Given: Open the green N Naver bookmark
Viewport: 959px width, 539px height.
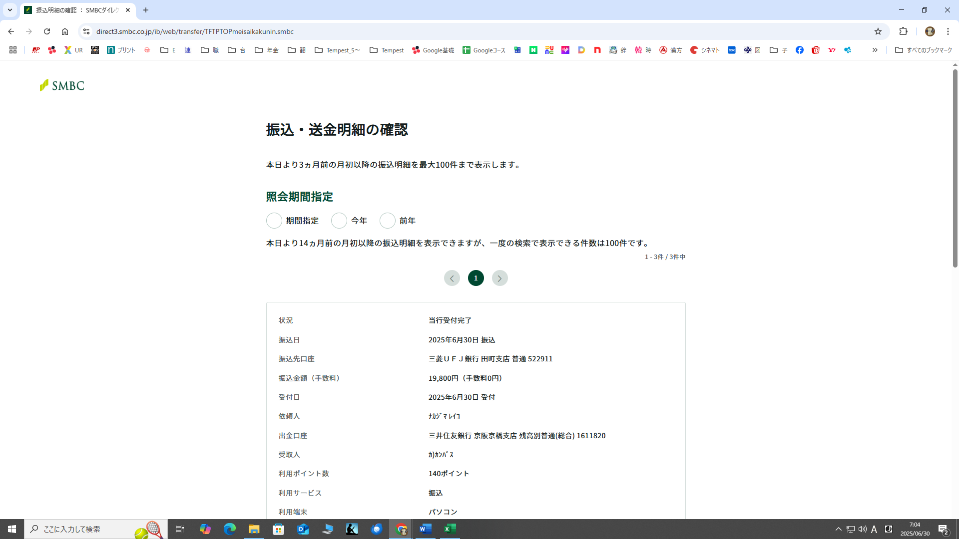Looking at the screenshot, I should click(x=533, y=50).
